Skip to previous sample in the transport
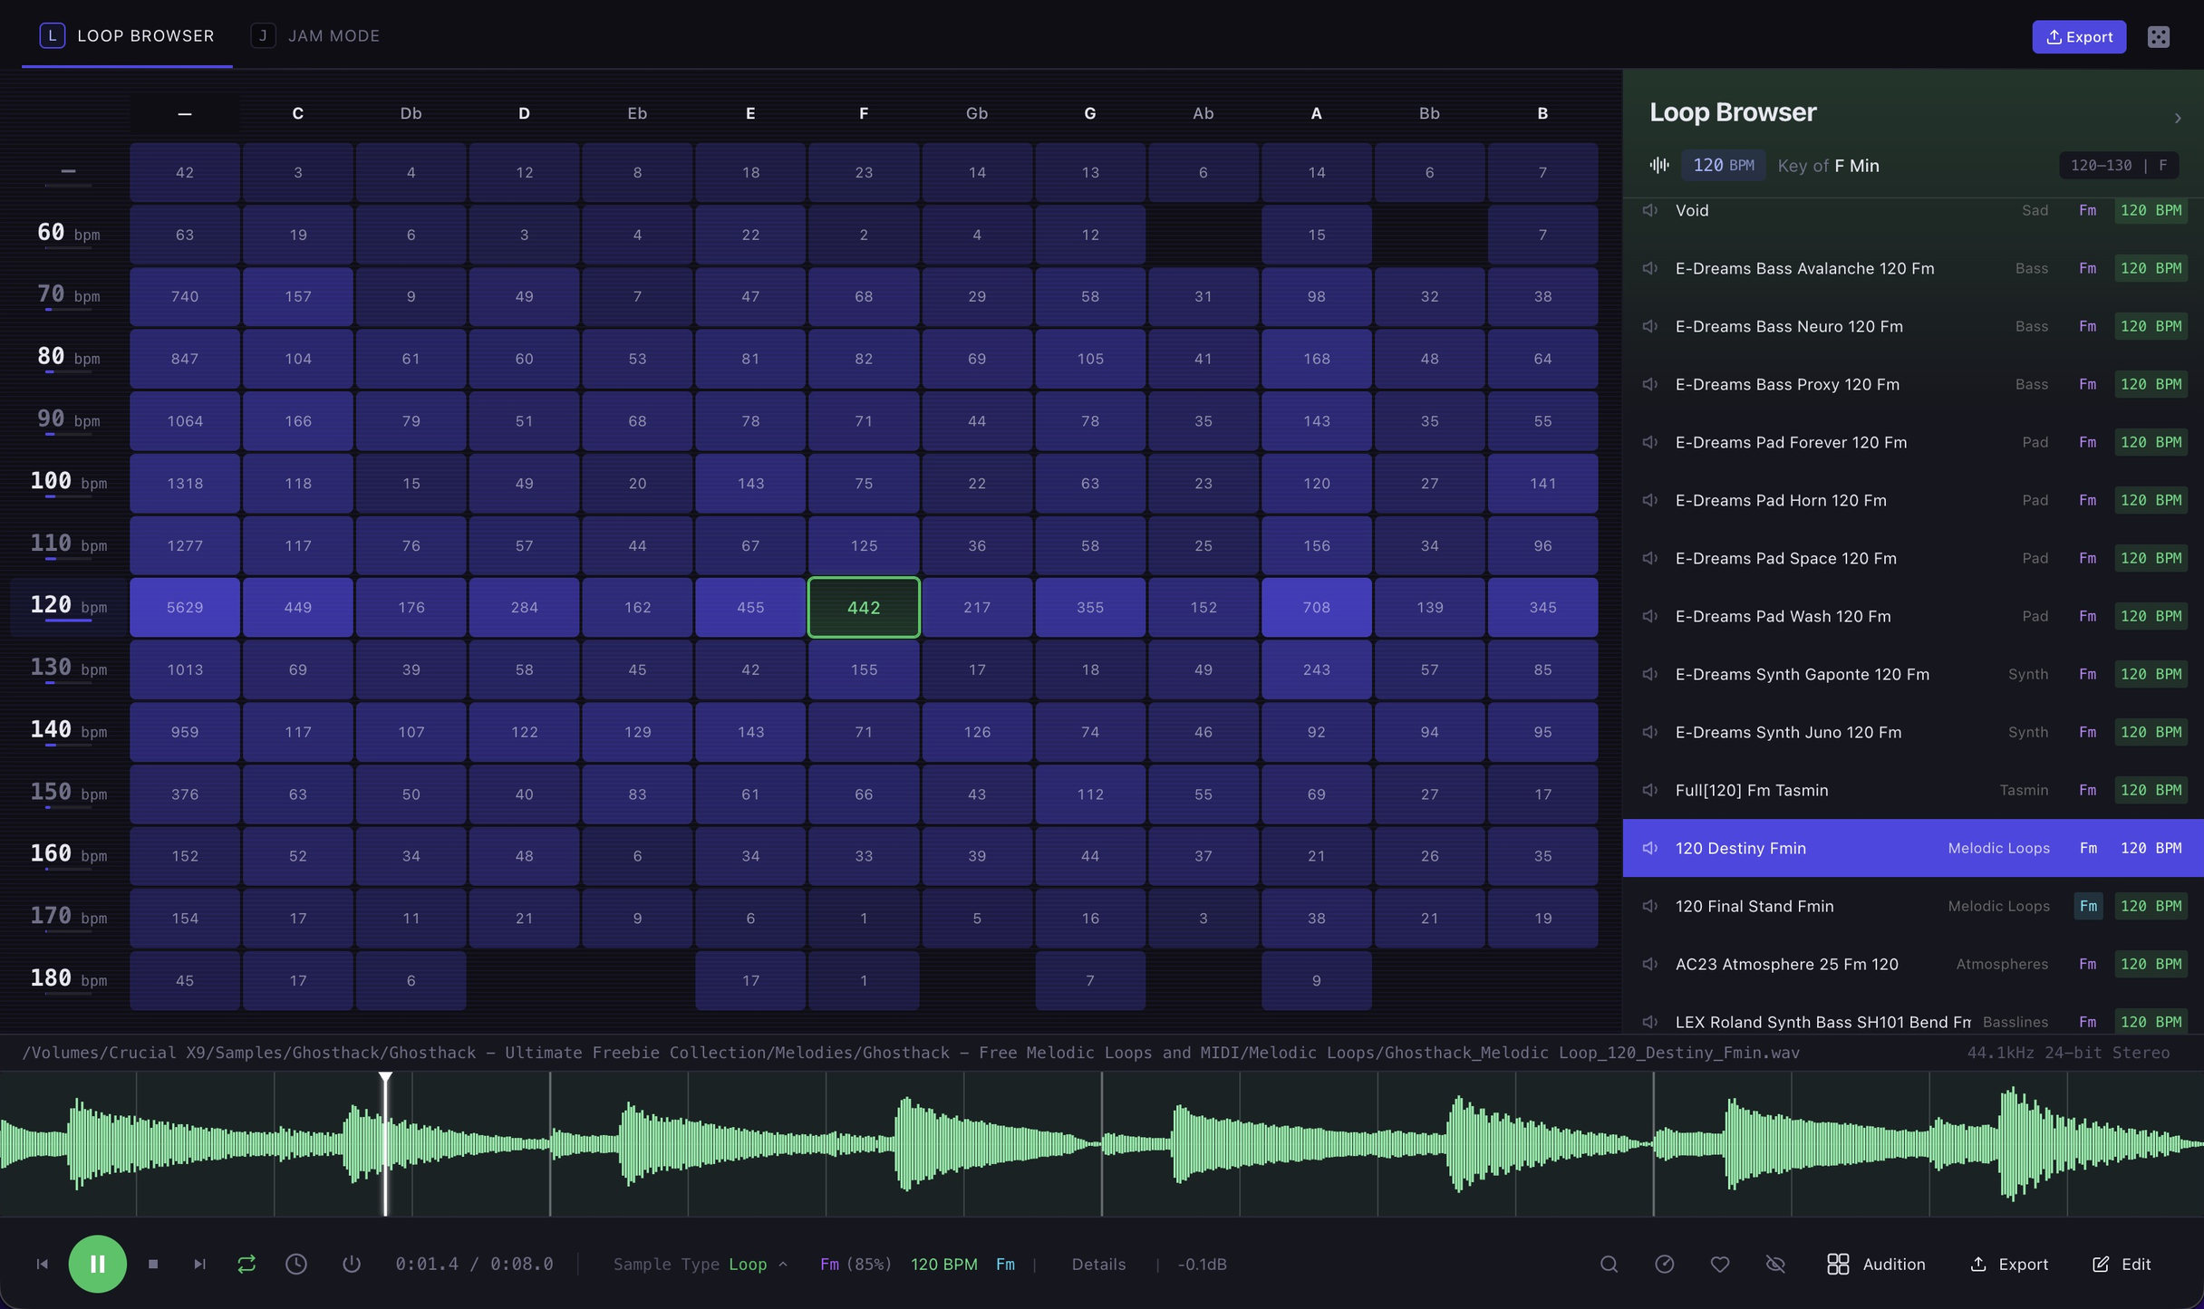 click(x=42, y=1264)
